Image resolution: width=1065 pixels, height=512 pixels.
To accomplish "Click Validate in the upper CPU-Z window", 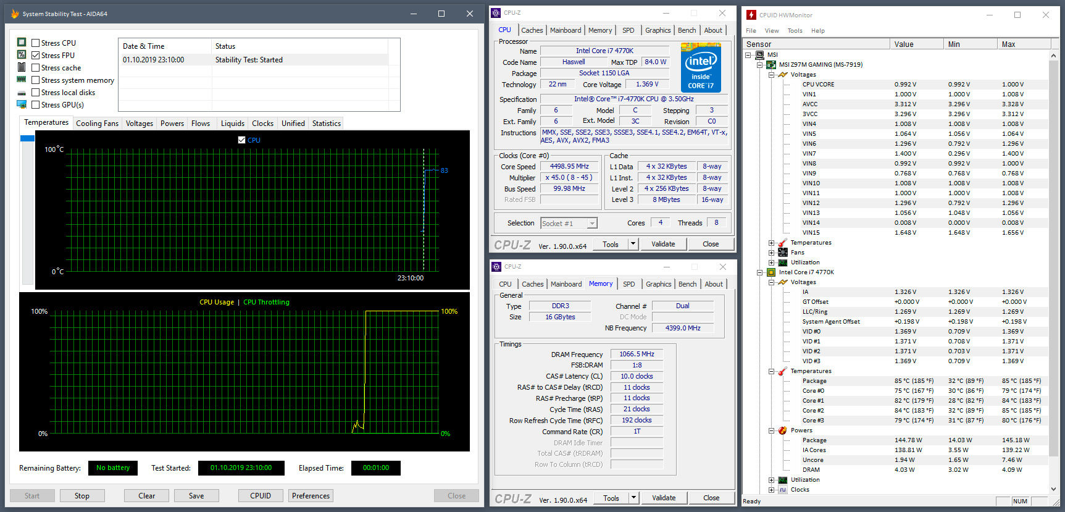I will point(663,244).
